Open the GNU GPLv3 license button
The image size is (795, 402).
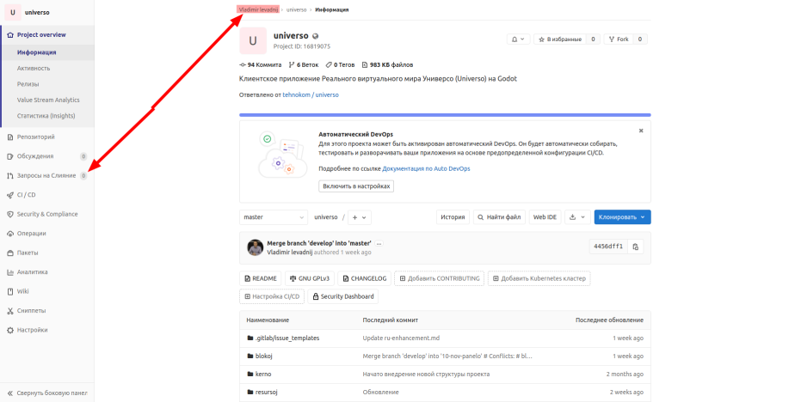click(309, 278)
